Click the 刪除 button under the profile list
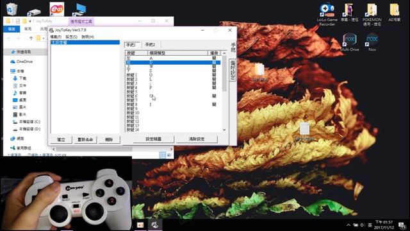This screenshot has width=410, height=231. (x=109, y=140)
